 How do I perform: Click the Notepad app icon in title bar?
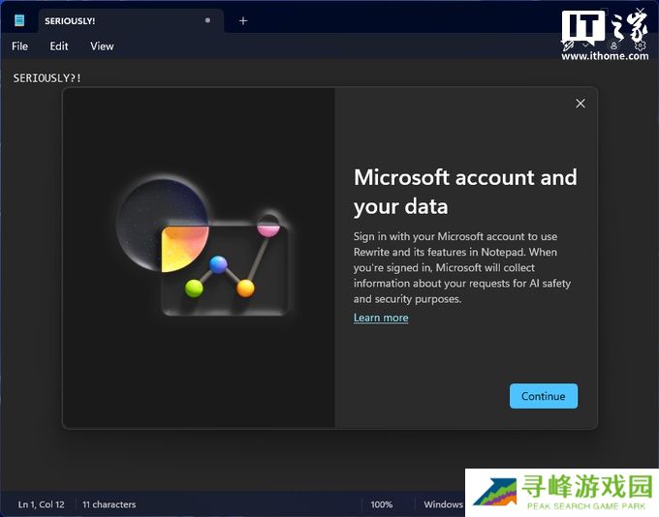point(19,20)
